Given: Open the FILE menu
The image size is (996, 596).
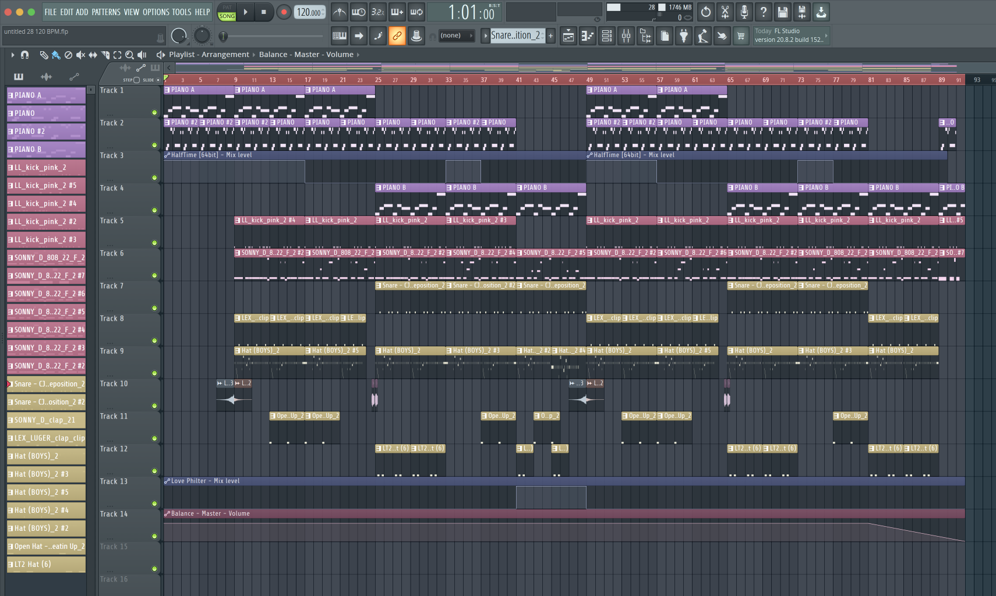Looking at the screenshot, I should [51, 12].
